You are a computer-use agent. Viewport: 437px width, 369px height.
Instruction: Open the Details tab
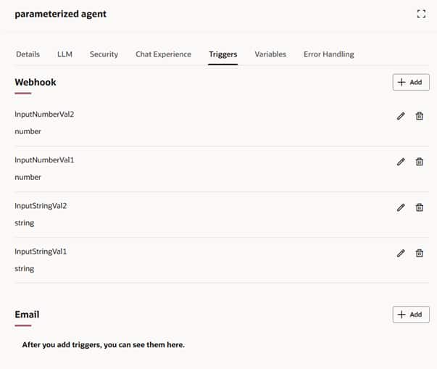28,54
